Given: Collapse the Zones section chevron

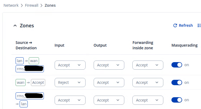Looking at the screenshot, I should (15, 26).
